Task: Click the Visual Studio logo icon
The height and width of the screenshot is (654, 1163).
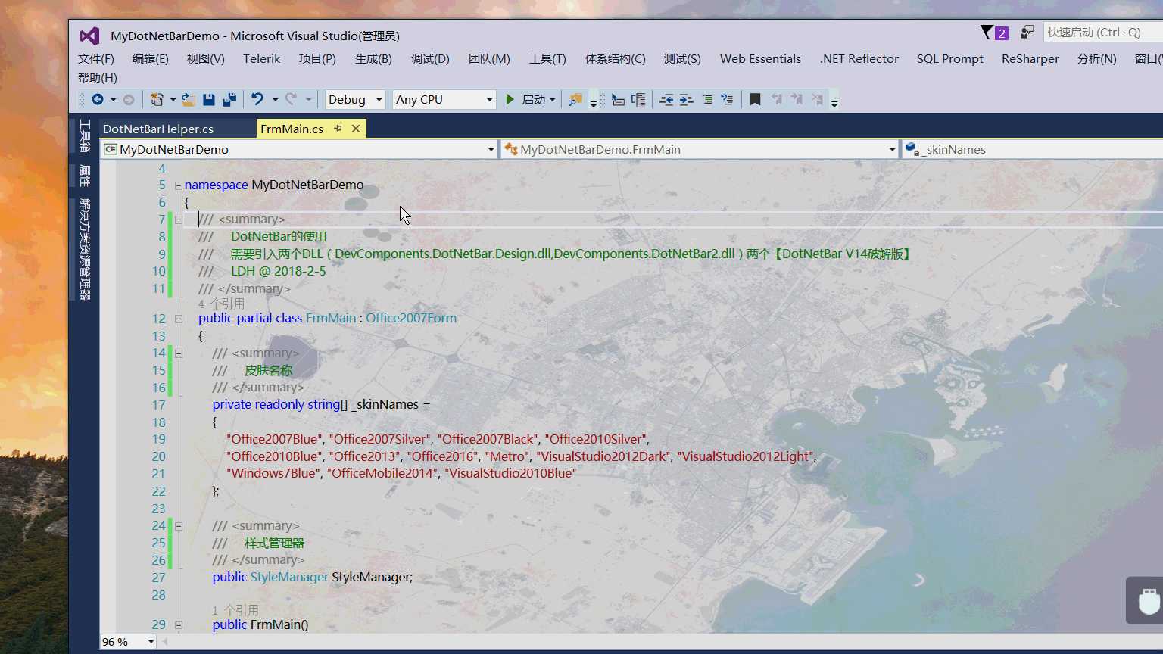Action: point(89,36)
